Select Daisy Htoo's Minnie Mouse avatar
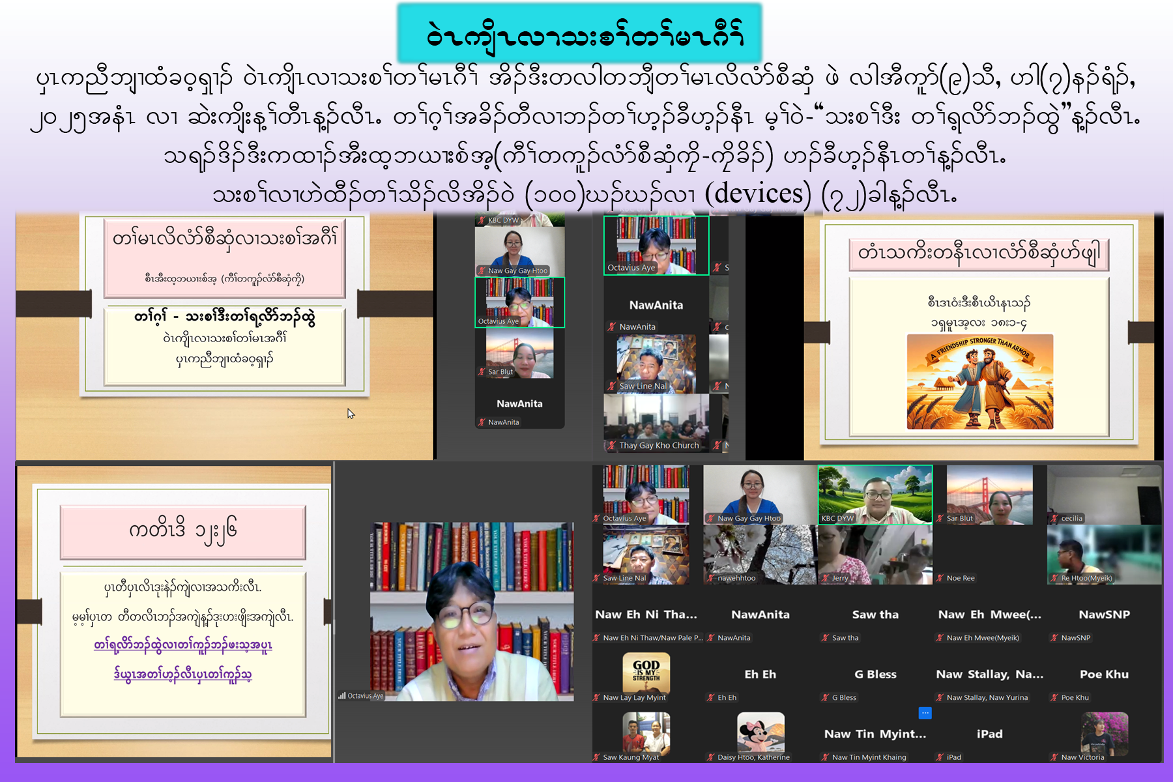Screen dimensions: 1173x782 pos(760,732)
